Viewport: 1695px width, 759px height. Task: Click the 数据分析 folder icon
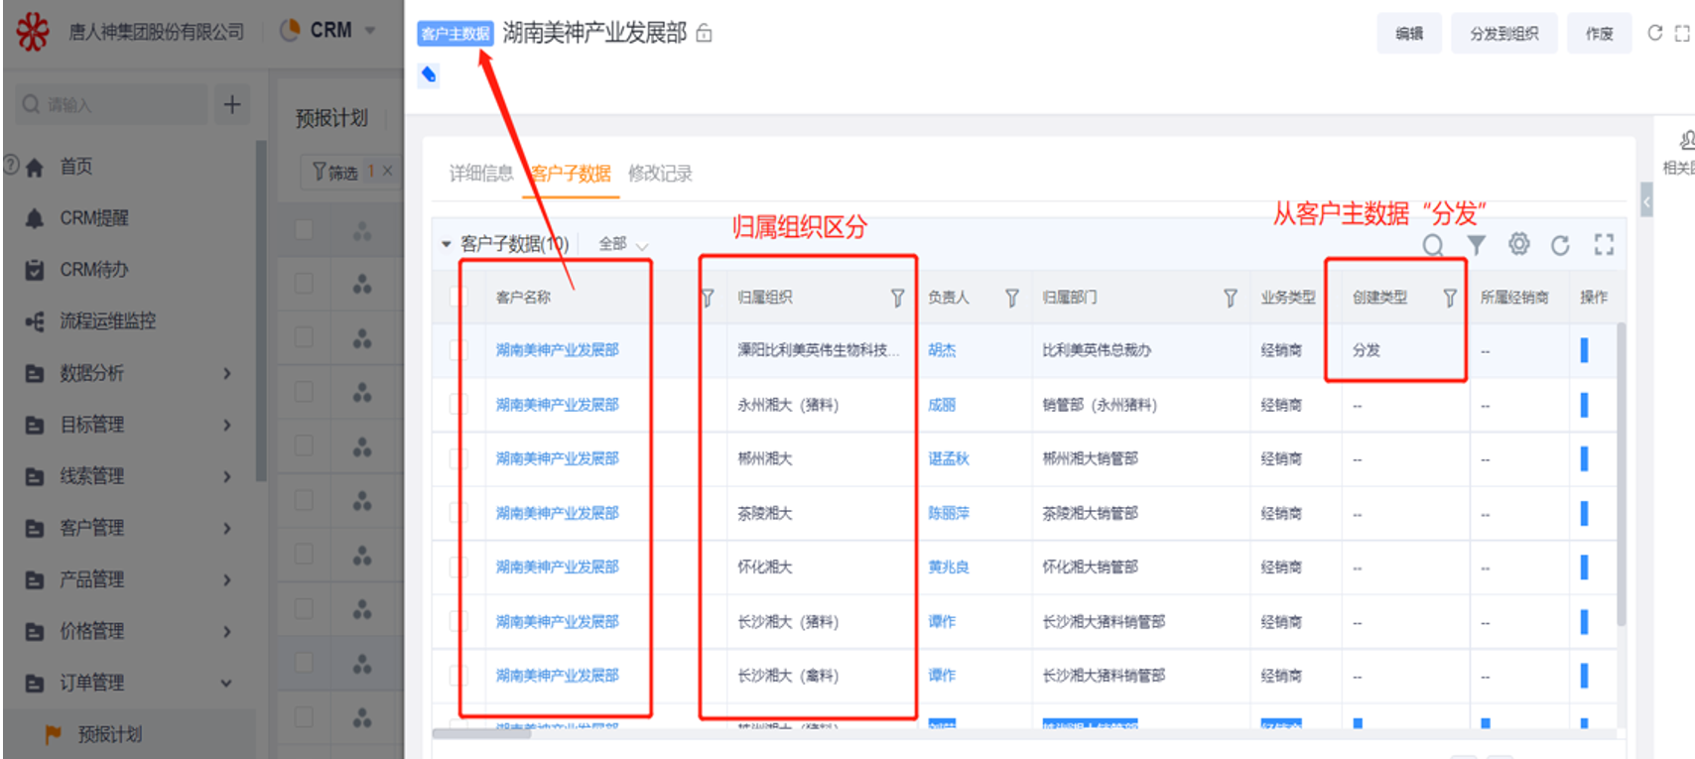click(35, 373)
